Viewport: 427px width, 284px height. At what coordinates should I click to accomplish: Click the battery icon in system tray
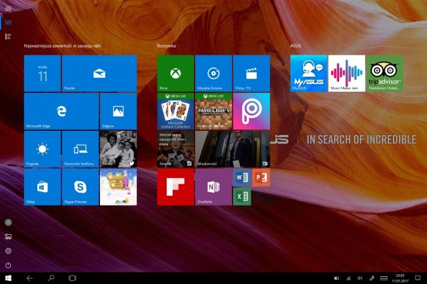tap(337, 278)
